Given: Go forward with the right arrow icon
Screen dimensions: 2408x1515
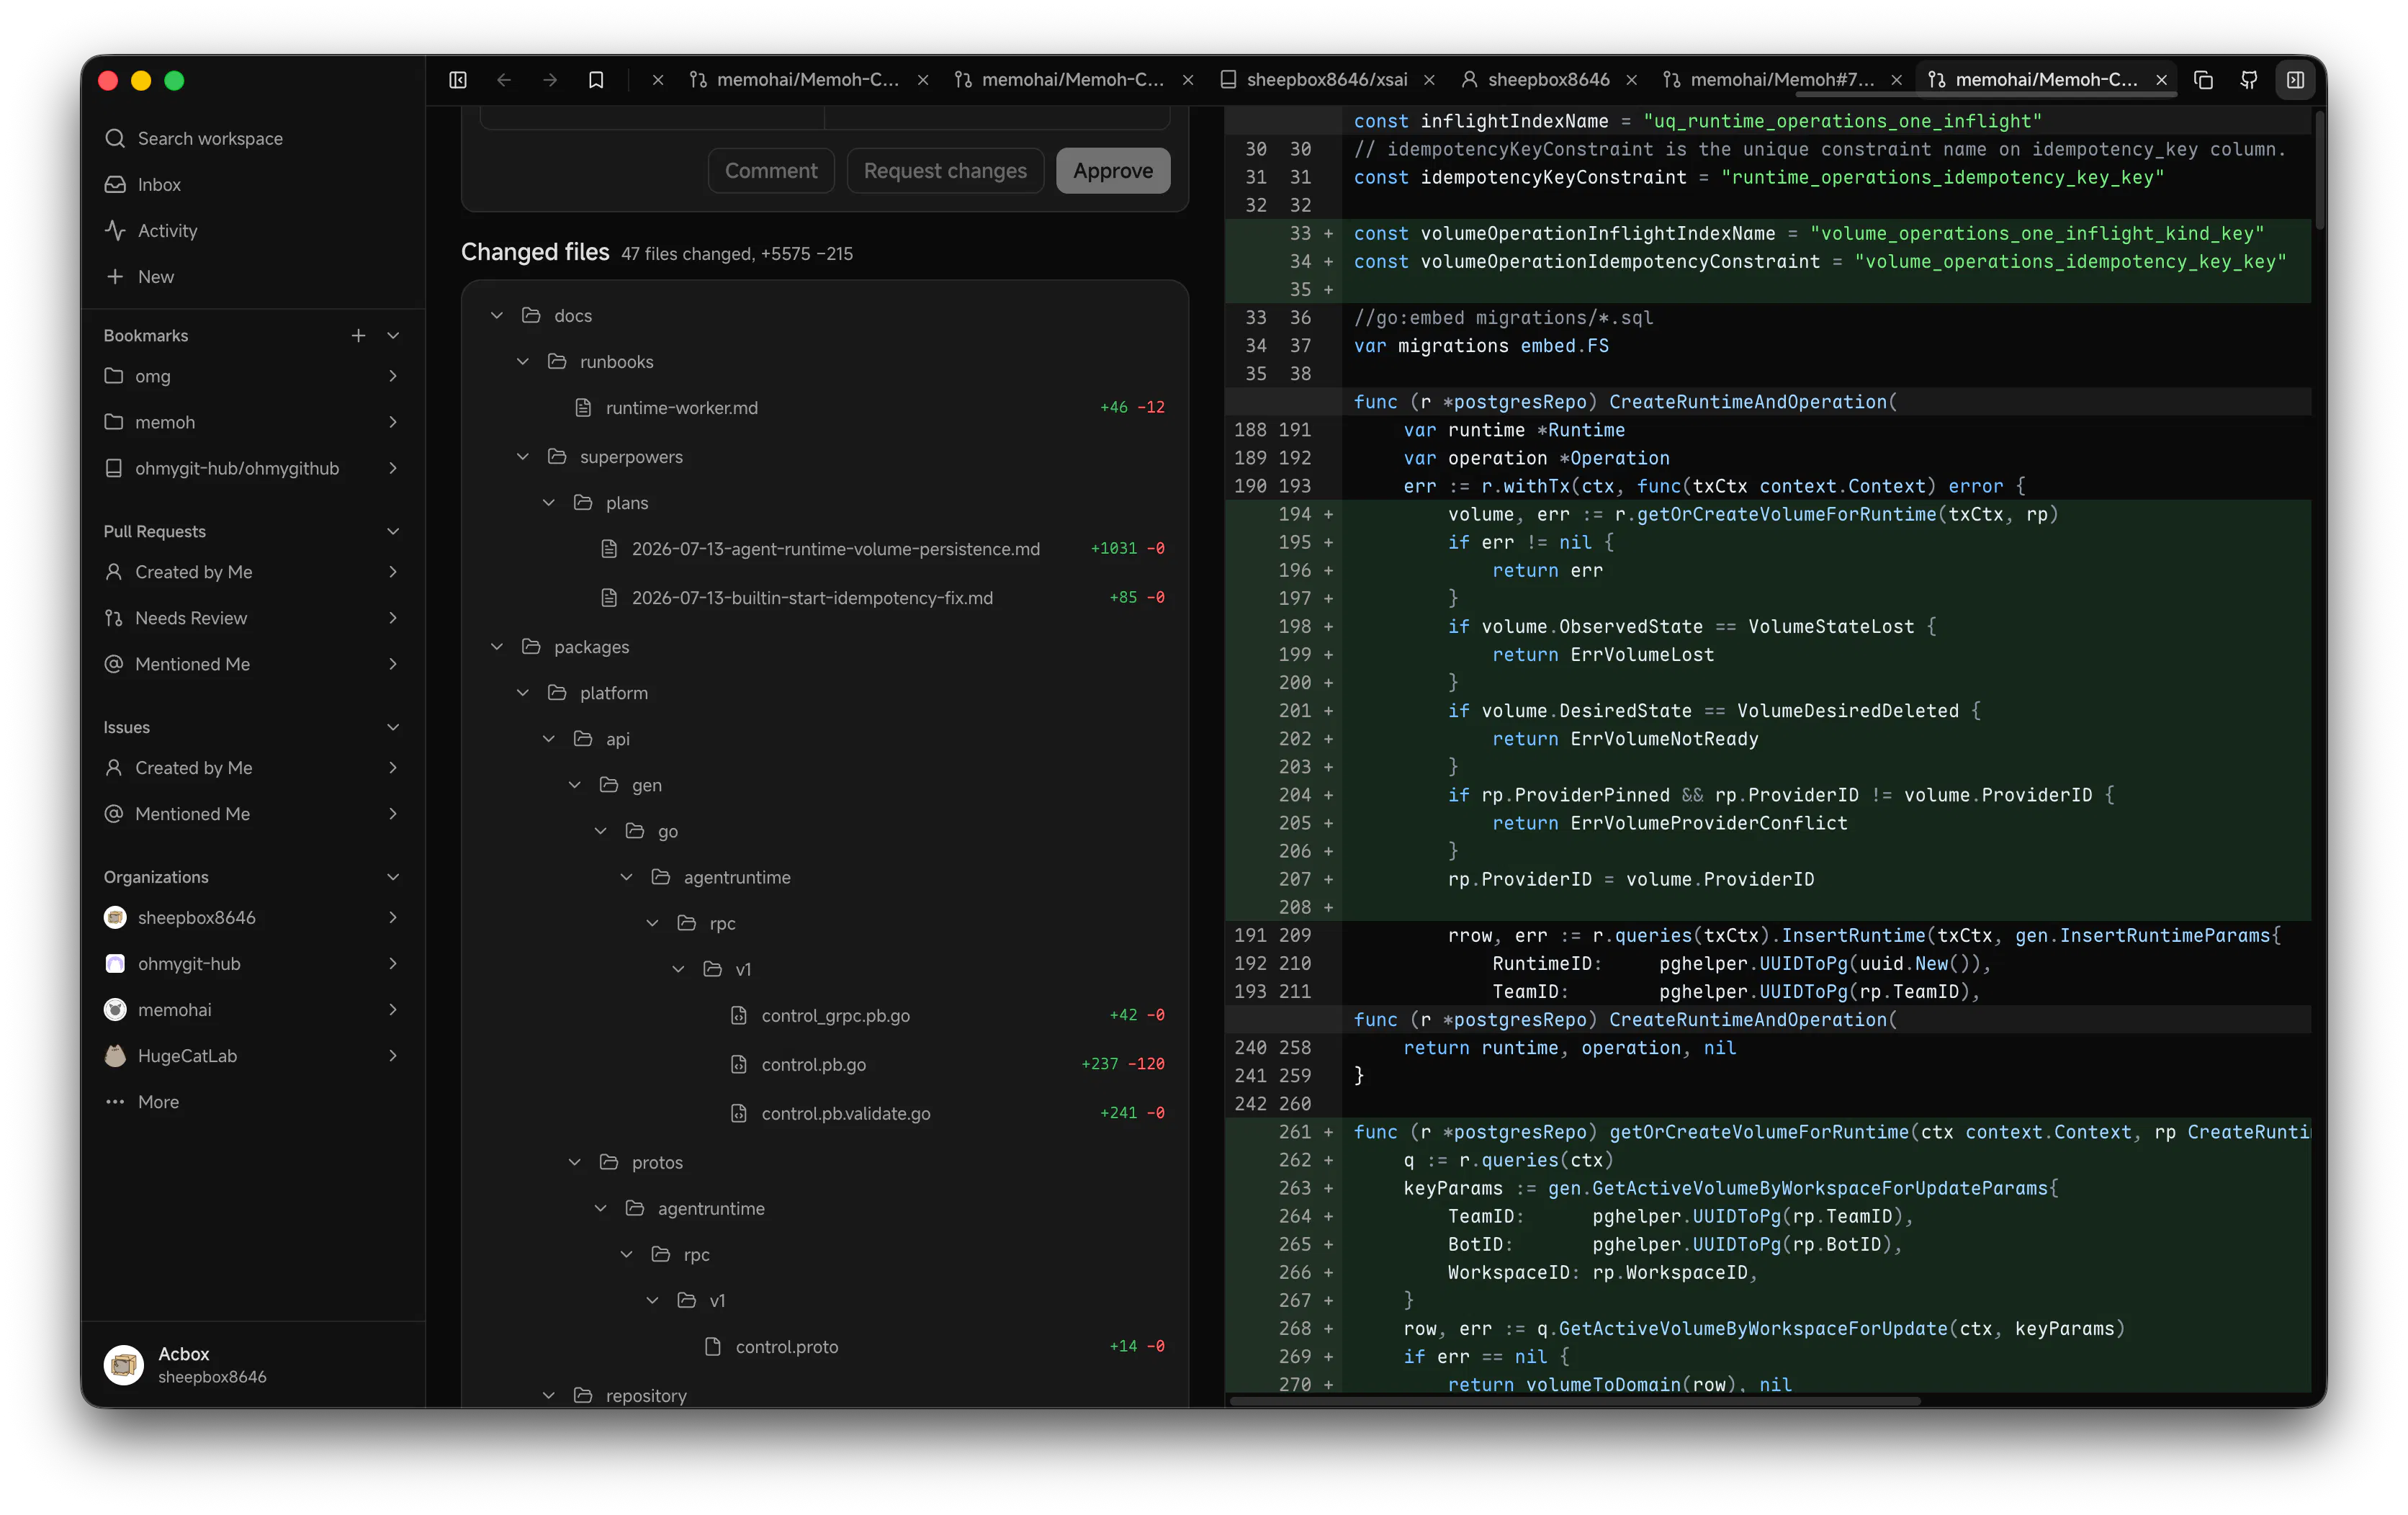Looking at the screenshot, I should [x=550, y=80].
